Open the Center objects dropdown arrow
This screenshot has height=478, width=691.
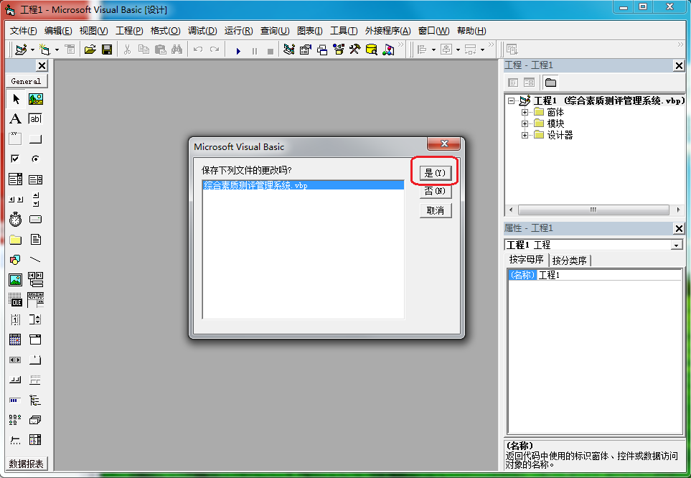(x=458, y=50)
